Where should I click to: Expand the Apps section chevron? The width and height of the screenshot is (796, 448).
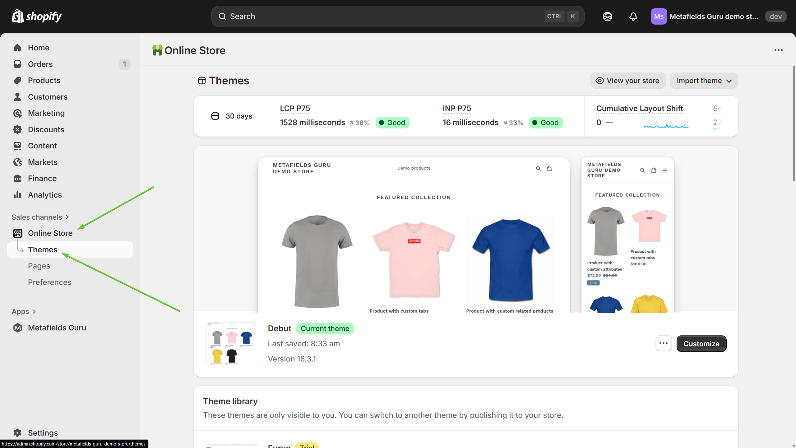(x=34, y=311)
